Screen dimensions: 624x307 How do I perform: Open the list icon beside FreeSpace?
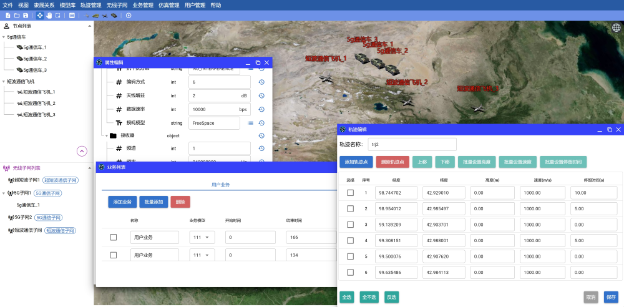pos(251,123)
